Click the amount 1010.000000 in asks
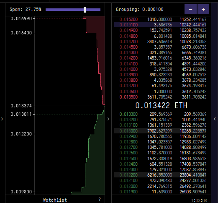 click(160, 19)
